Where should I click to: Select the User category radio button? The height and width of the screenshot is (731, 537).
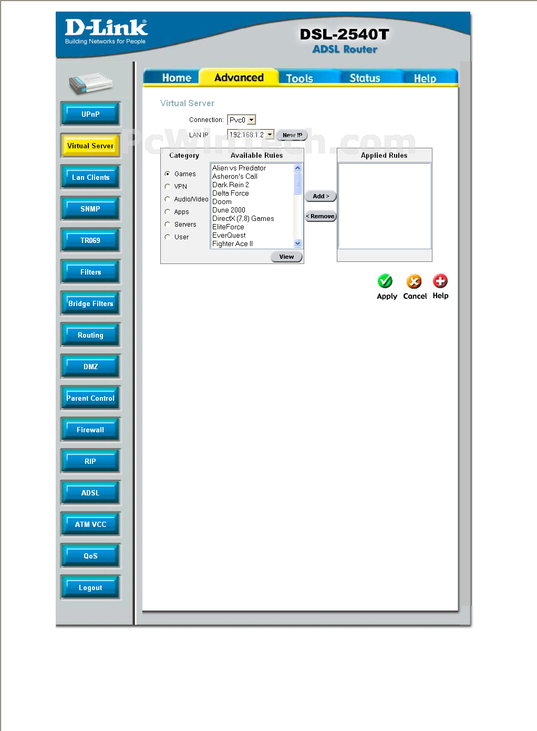click(x=168, y=237)
